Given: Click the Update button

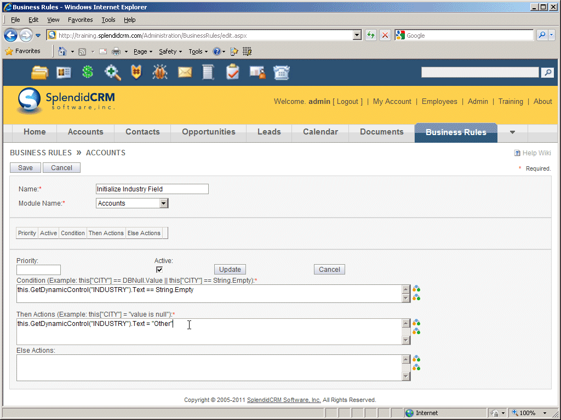Looking at the screenshot, I should click(230, 270).
